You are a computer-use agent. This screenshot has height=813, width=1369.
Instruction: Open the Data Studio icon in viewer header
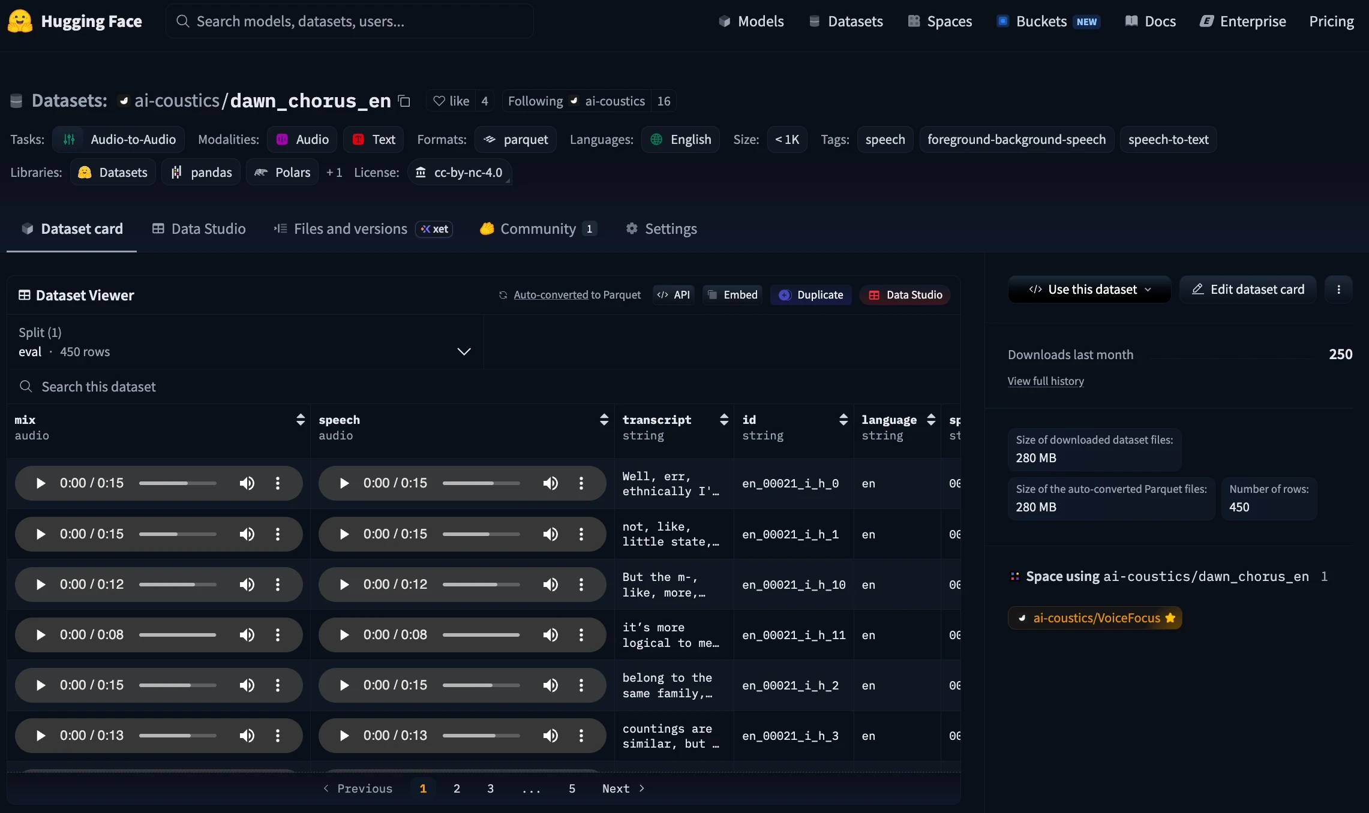pyautogui.click(x=874, y=294)
